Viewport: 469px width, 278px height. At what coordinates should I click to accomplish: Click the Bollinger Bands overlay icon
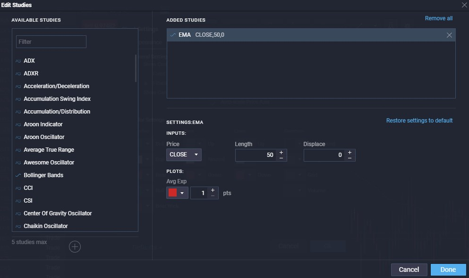click(x=18, y=175)
